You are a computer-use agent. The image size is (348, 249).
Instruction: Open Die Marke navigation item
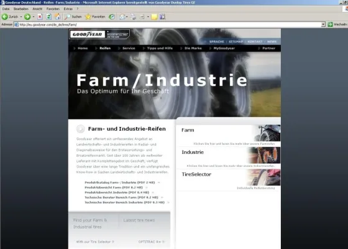[x=193, y=49]
